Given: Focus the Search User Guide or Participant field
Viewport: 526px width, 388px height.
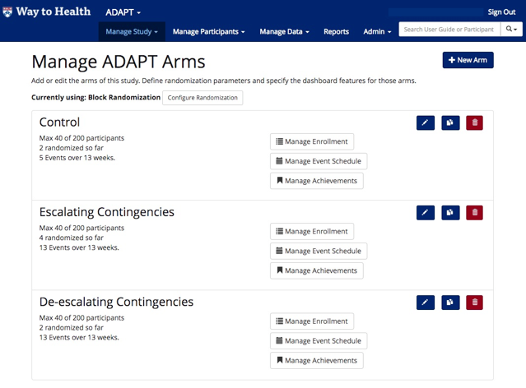Looking at the screenshot, I should (449, 29).
